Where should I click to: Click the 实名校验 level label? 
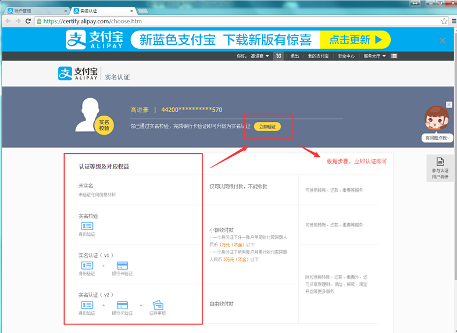[x=88, y=216]
